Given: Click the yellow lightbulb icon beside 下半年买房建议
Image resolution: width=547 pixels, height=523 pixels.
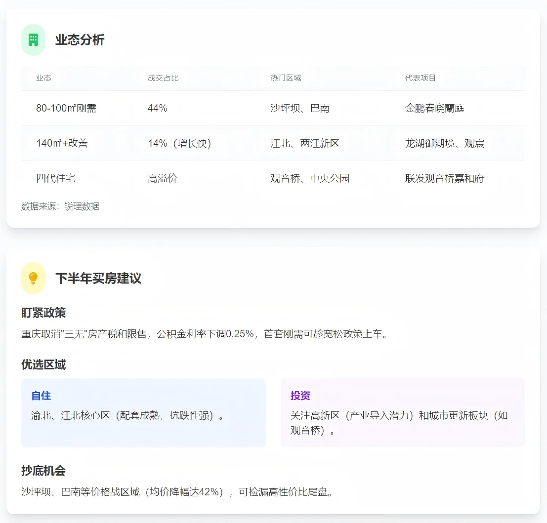Looking at the screenshot, I should tap(33, 278).
